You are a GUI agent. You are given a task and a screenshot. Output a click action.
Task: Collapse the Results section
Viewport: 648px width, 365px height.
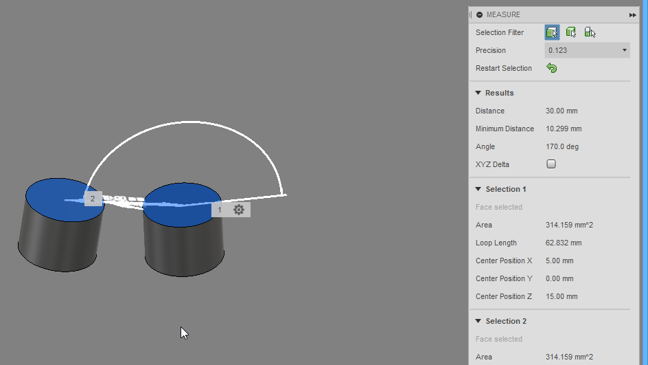[478, 93]
